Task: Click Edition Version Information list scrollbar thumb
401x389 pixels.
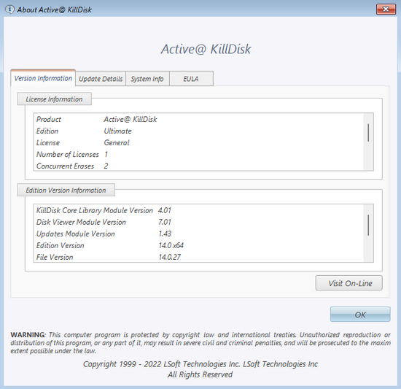Action: pyautogui.click(x=368, y=226)
